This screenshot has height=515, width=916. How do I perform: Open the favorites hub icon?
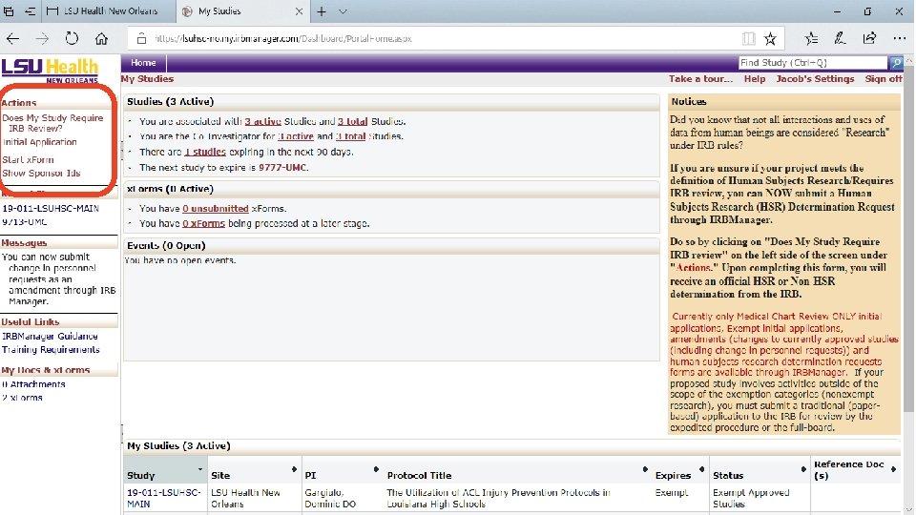coord(811,39)
